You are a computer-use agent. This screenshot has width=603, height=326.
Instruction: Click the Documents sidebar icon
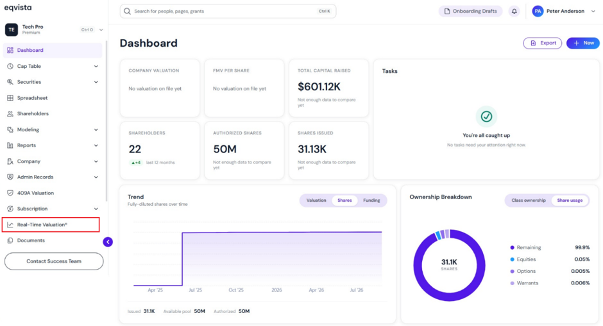[x=10, y=240]
